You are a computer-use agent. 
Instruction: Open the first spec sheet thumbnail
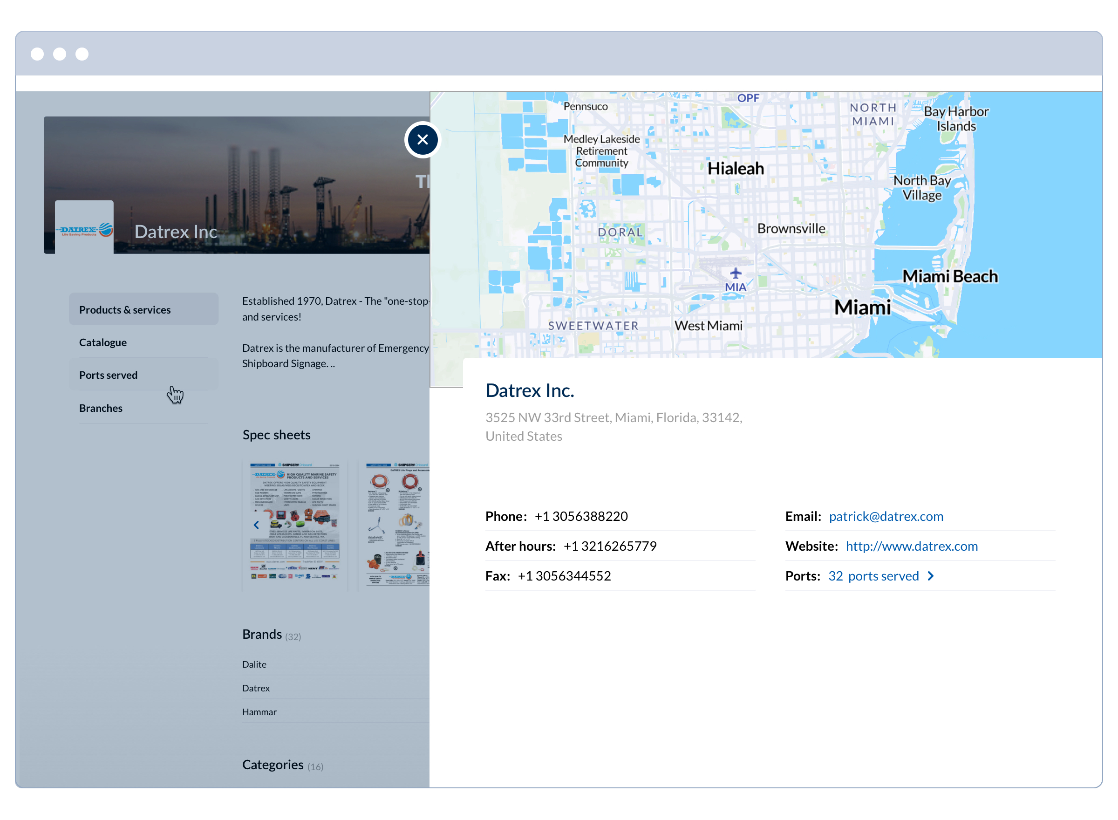[x=294, y=524]
